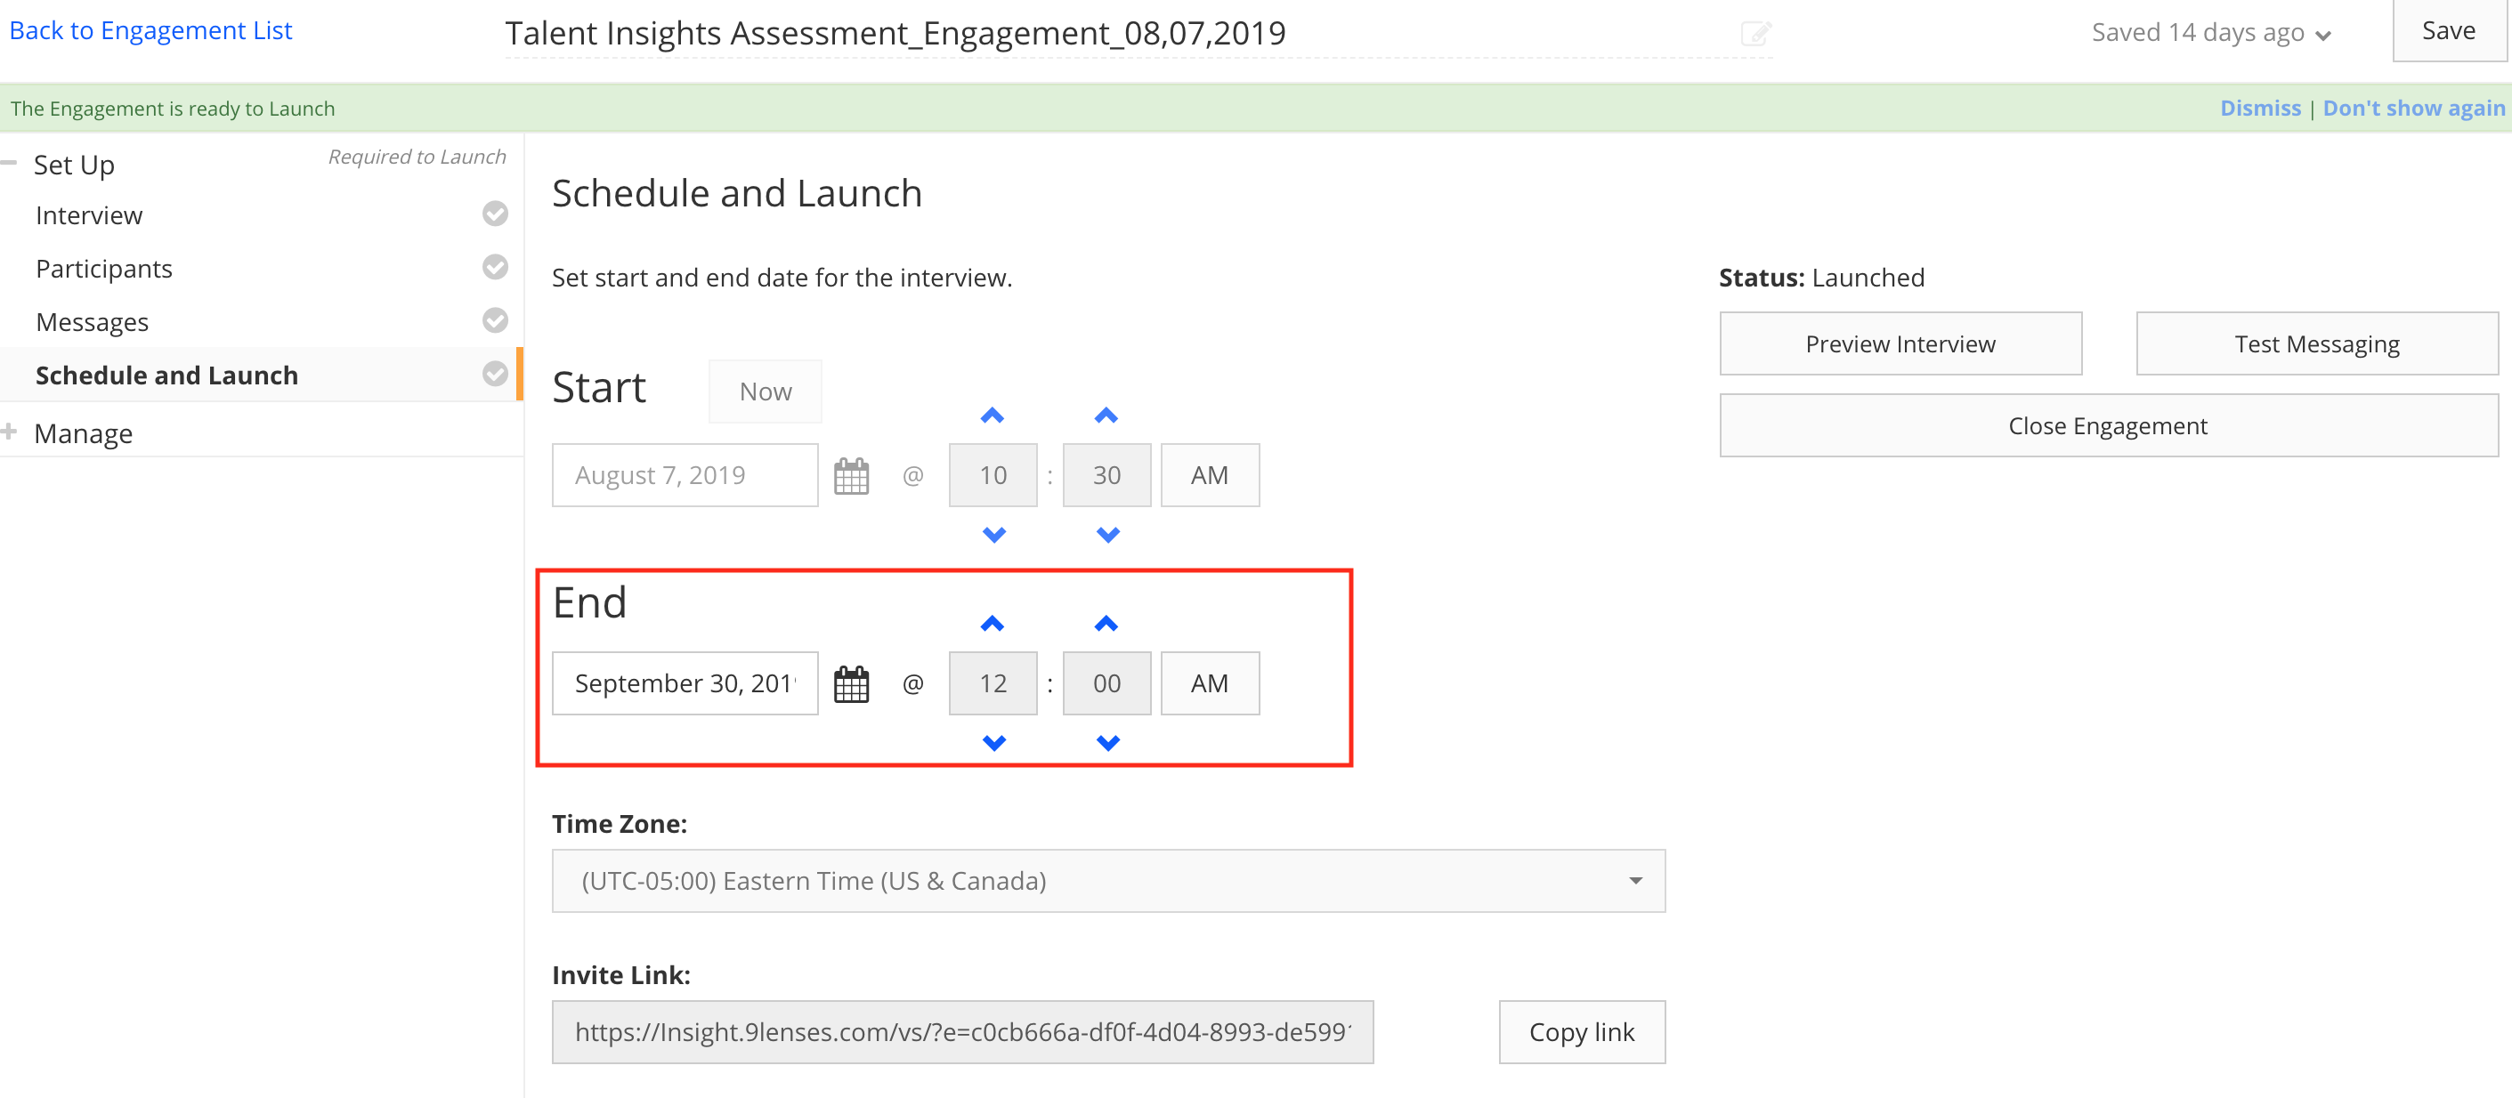Click the edit engagement title pencil icon
The image size is (2512, 1098).
tap(1754, 34)
